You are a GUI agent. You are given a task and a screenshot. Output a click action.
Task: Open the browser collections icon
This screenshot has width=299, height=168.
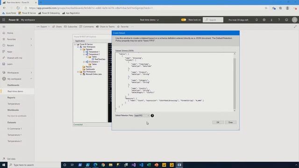pyautogui.click(x=280, y=8)
